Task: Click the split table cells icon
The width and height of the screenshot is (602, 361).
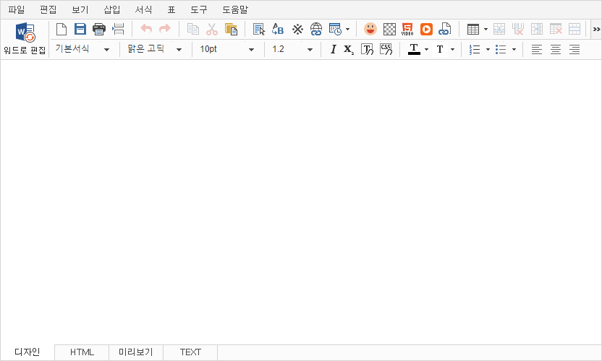Action: click(575, 29)
